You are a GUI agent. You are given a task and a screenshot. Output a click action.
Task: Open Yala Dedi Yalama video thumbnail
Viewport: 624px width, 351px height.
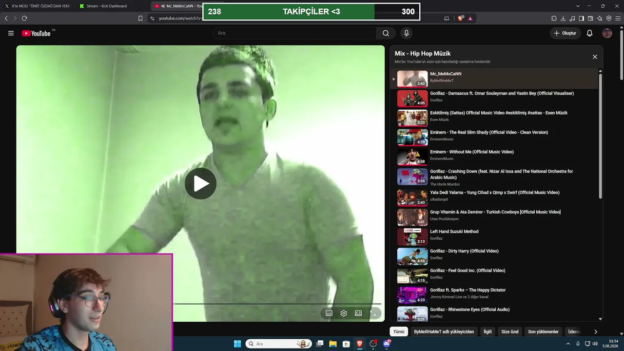pyautogui.click(x=412, y=197)
